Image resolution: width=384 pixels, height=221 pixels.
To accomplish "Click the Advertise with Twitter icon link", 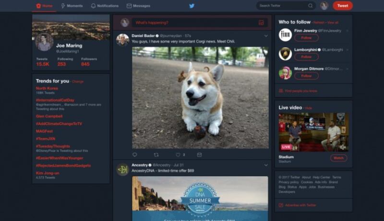I will pyautogui.click(x=281, y=205).
